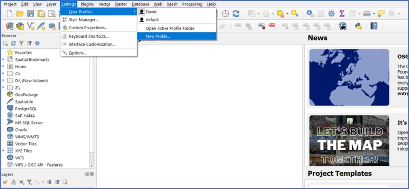Click the Measure Line ruler icon
The height and width of the screenshot is (189, 409).
(367, 13)
